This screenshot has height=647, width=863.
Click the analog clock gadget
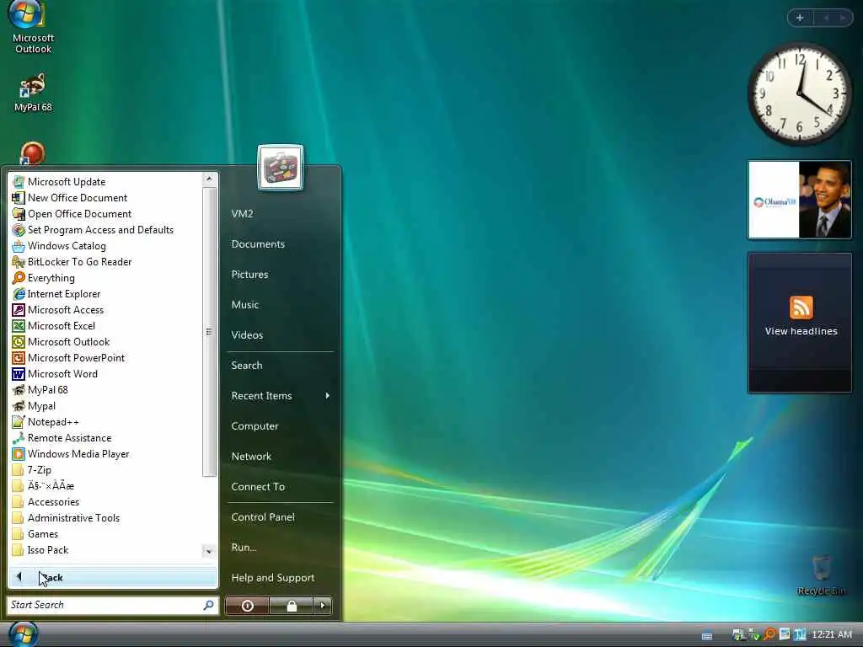[799, 94]
